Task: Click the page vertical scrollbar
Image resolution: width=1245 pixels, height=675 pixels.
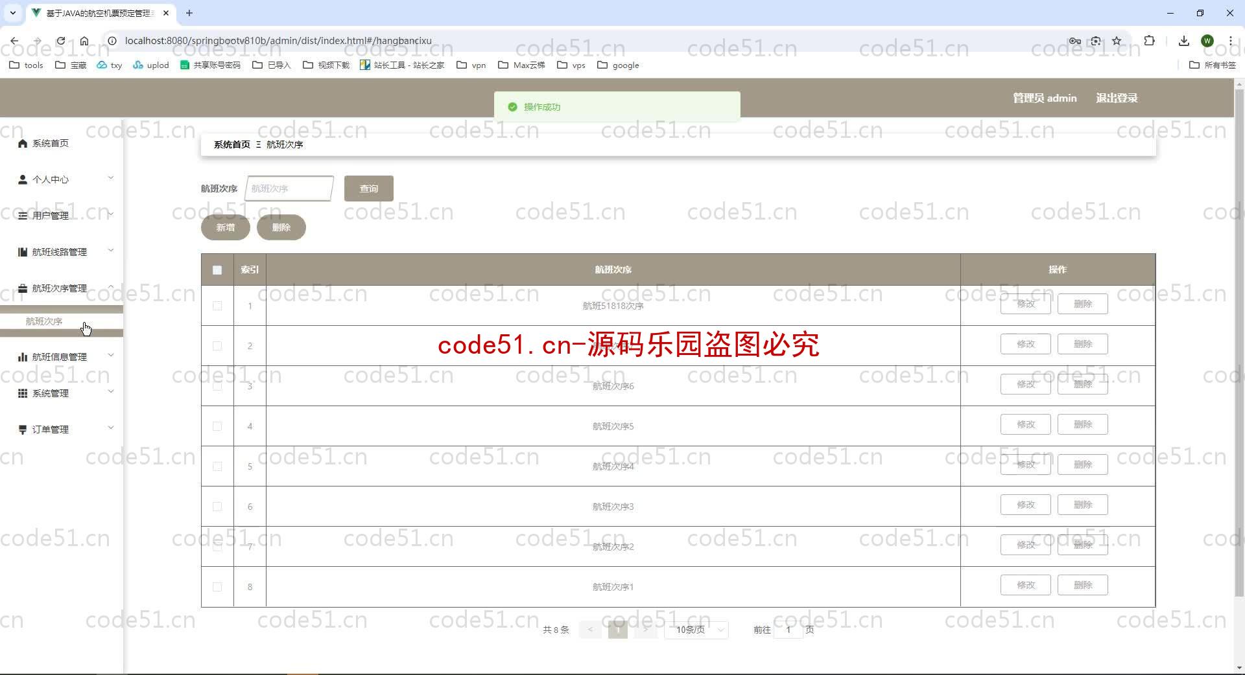Action: tap(1239, 343)
